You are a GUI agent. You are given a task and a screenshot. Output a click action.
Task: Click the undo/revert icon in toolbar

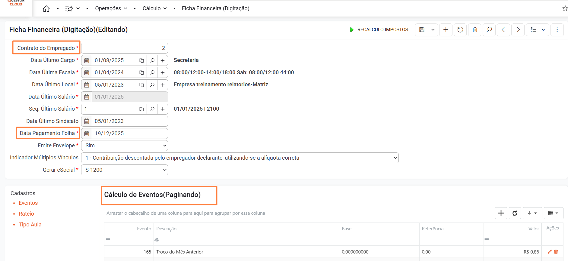460,29
